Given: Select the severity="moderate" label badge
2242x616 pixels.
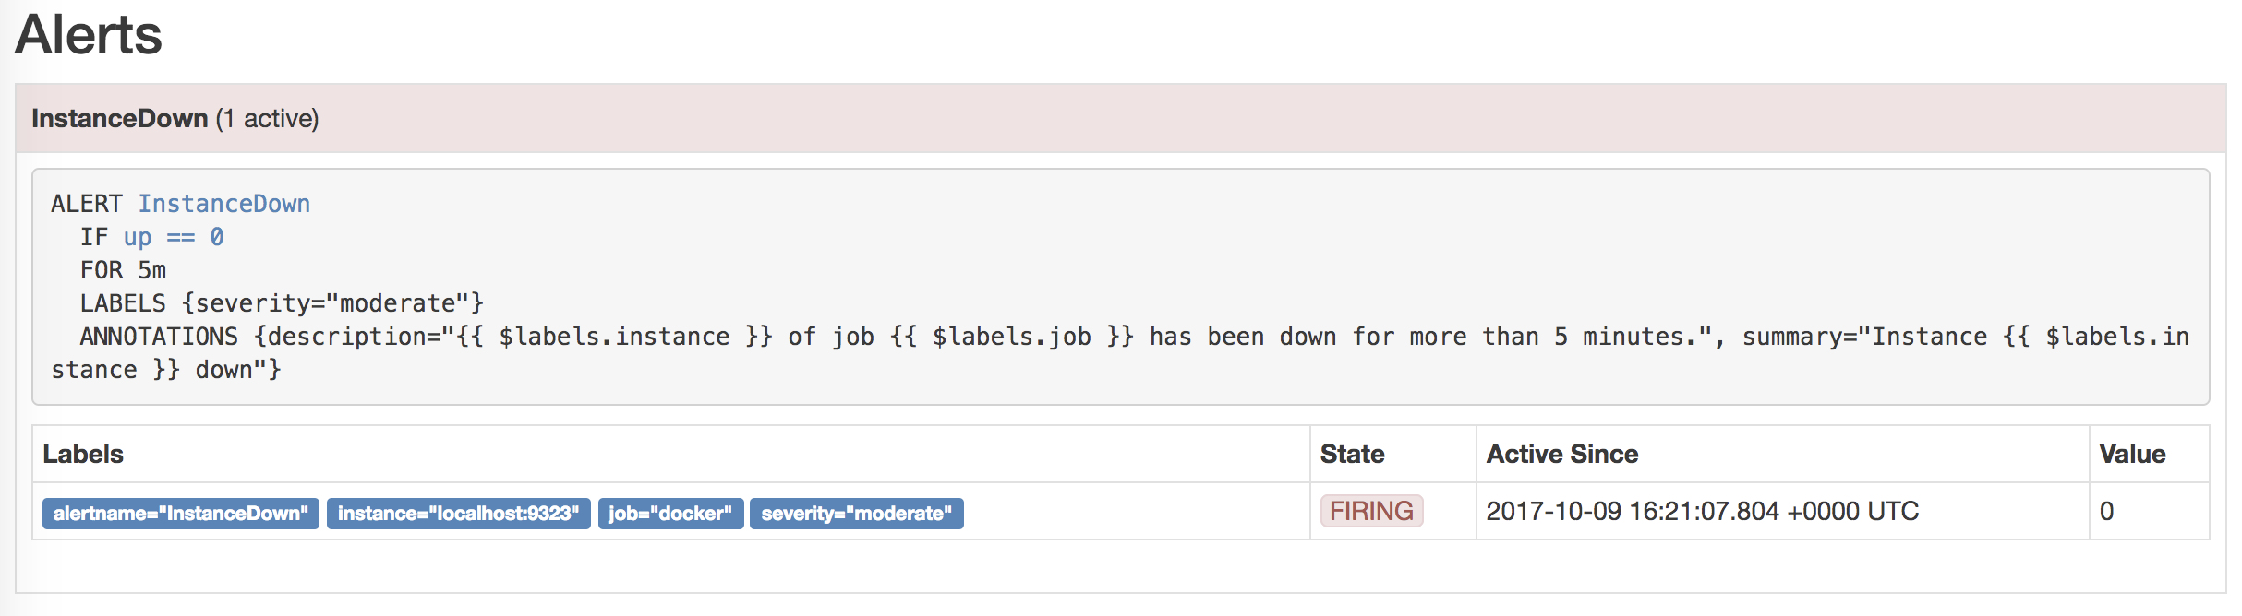Looking at the screenshot, I should 856,514.
